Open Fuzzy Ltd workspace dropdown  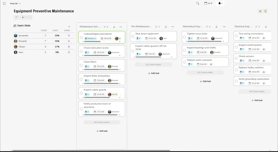(15, 3)
